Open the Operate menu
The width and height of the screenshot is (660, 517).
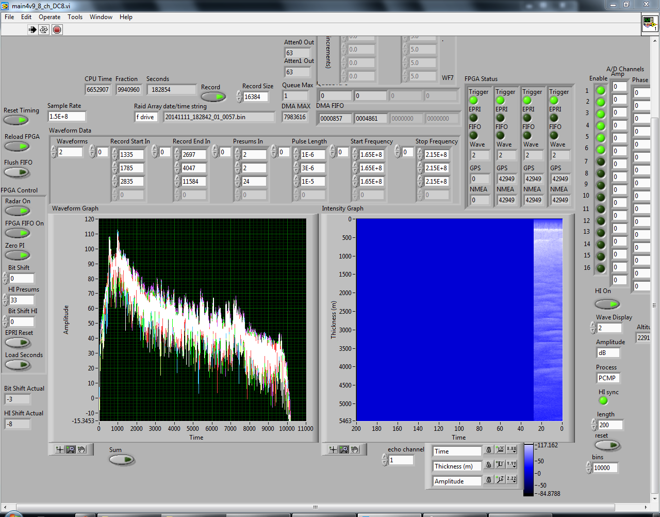pos(49,17)
